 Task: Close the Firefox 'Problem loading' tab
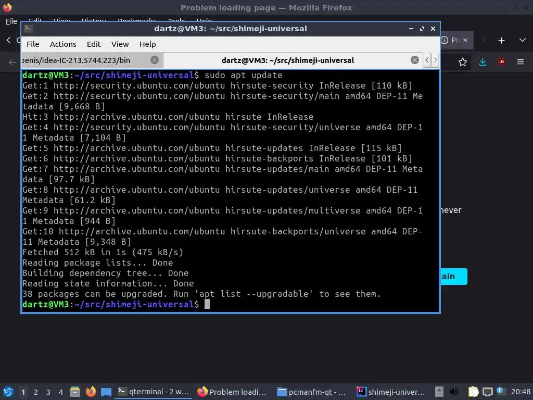click(465, 40)
